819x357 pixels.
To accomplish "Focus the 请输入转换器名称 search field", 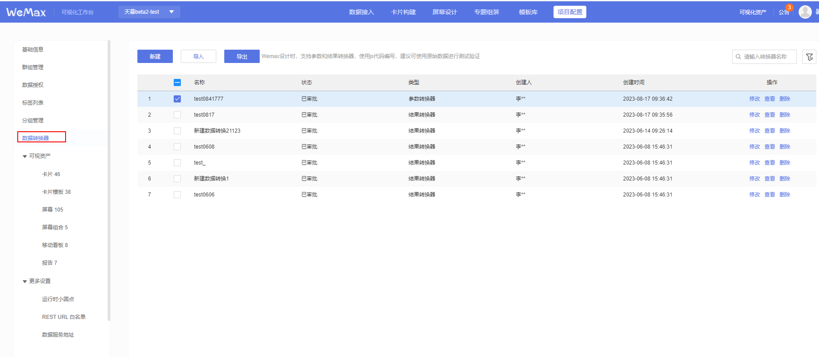I will tap(764, 57).
